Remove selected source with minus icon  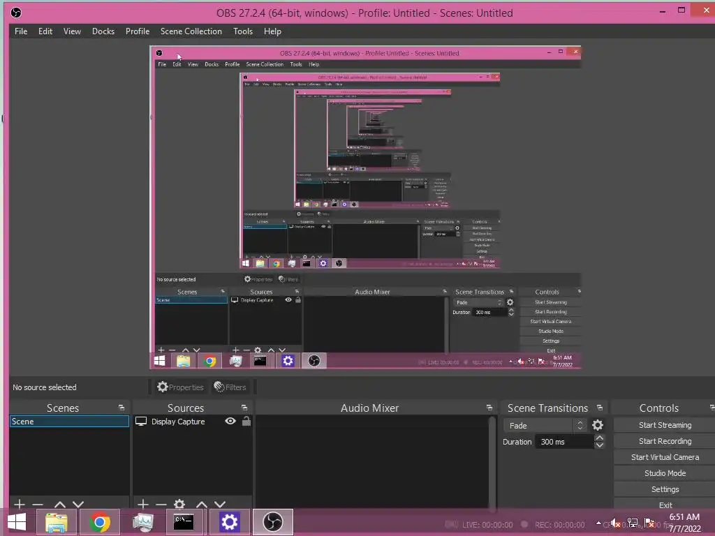(x=161, y=504)
